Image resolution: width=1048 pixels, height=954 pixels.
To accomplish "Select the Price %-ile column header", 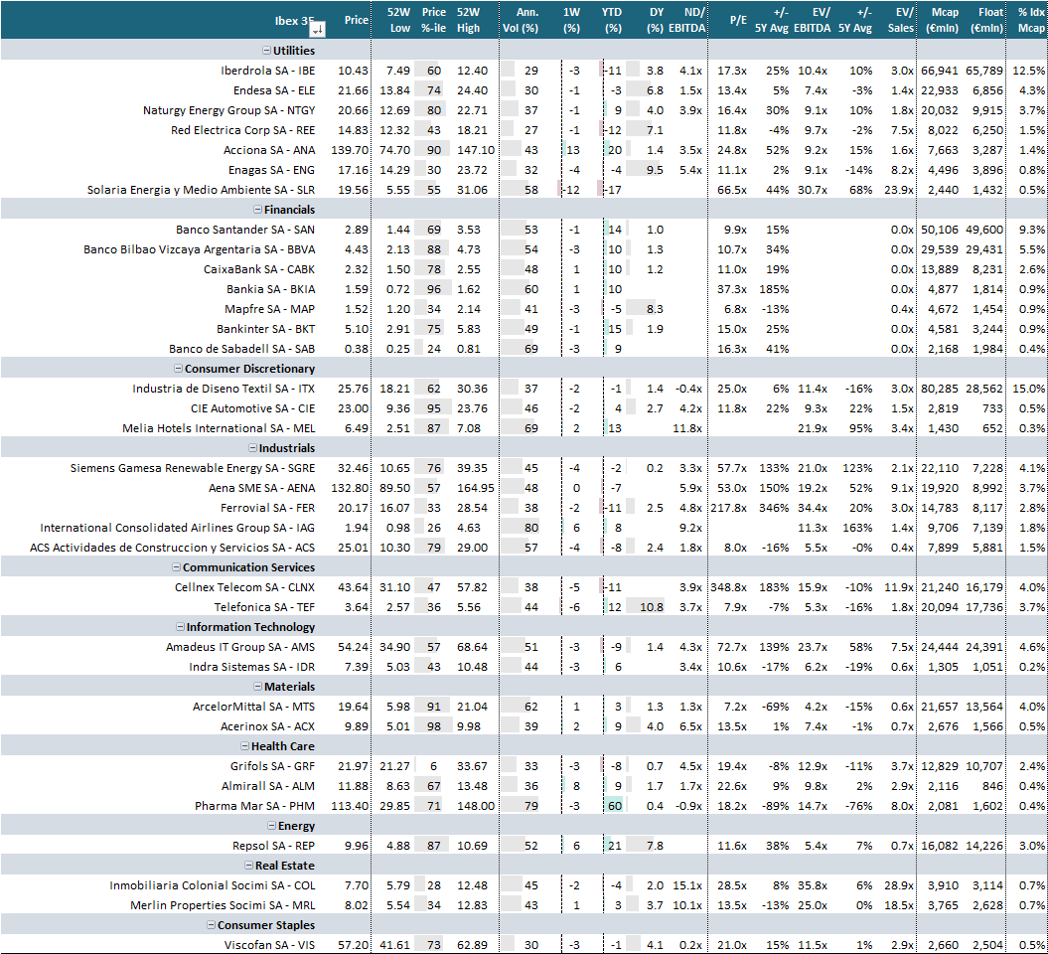I will tap(434, 20).
